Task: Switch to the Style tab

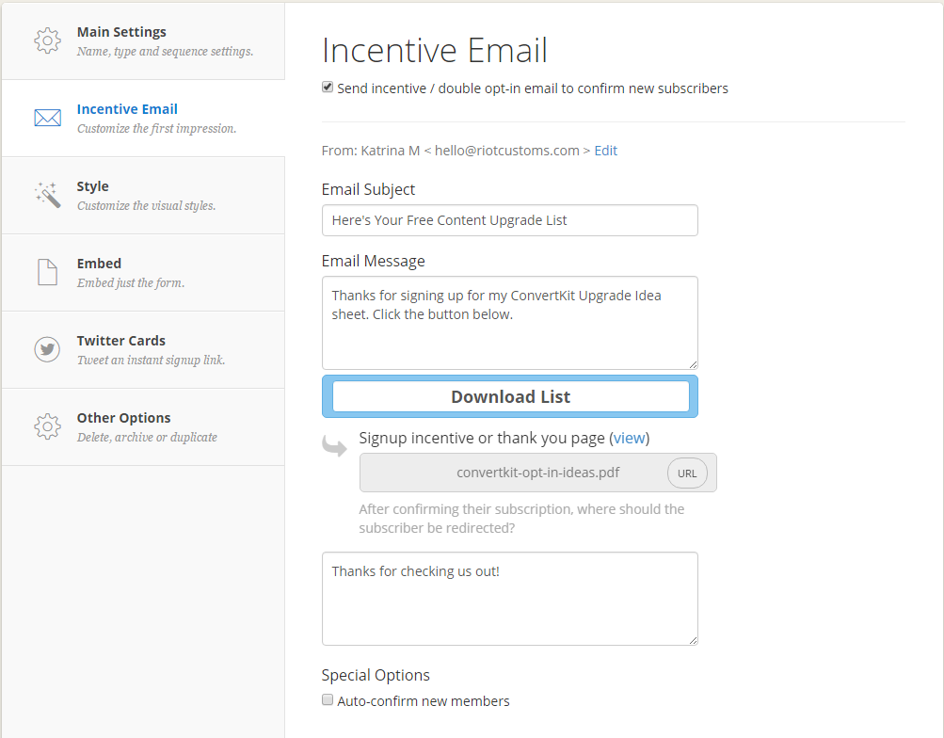Action: tap(143, 195)
